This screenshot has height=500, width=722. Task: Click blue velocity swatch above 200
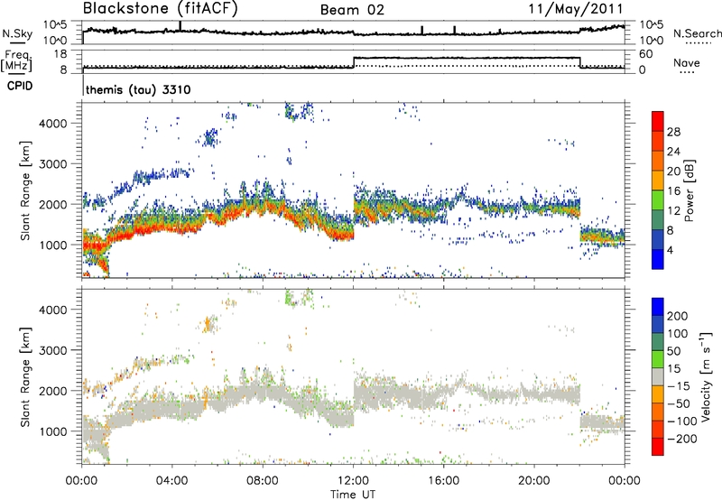point(658,307)
